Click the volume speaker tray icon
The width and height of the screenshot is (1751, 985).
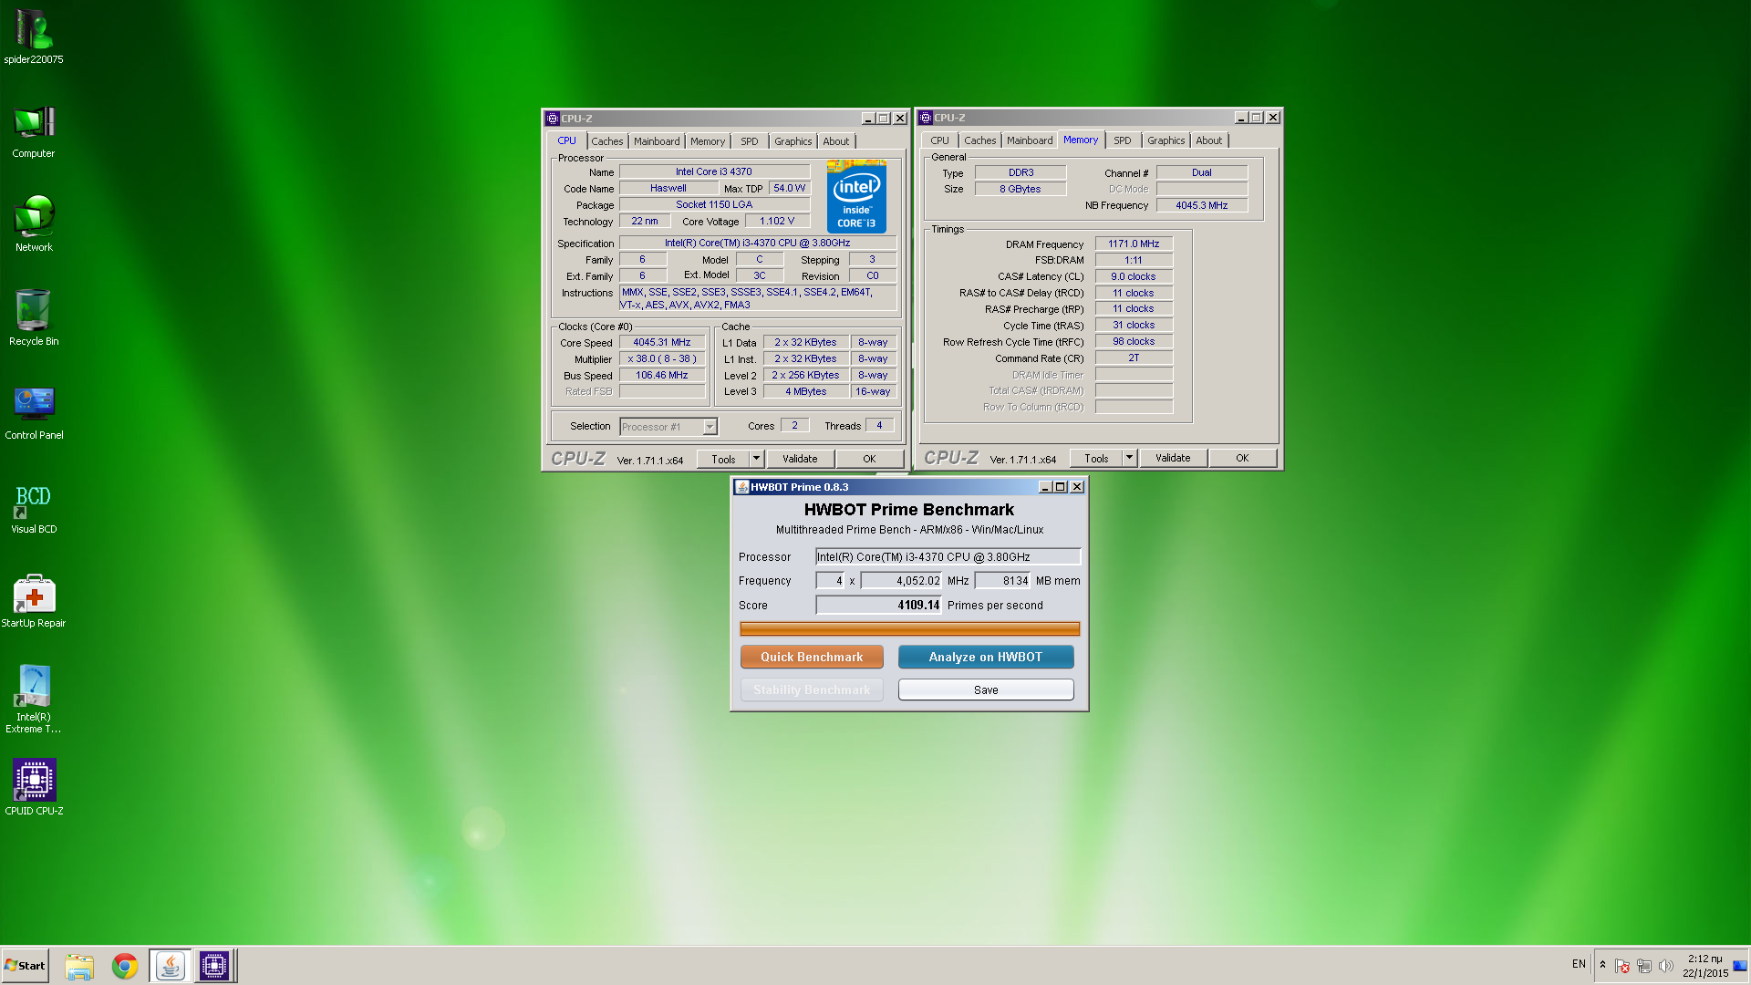point(1666,966)
